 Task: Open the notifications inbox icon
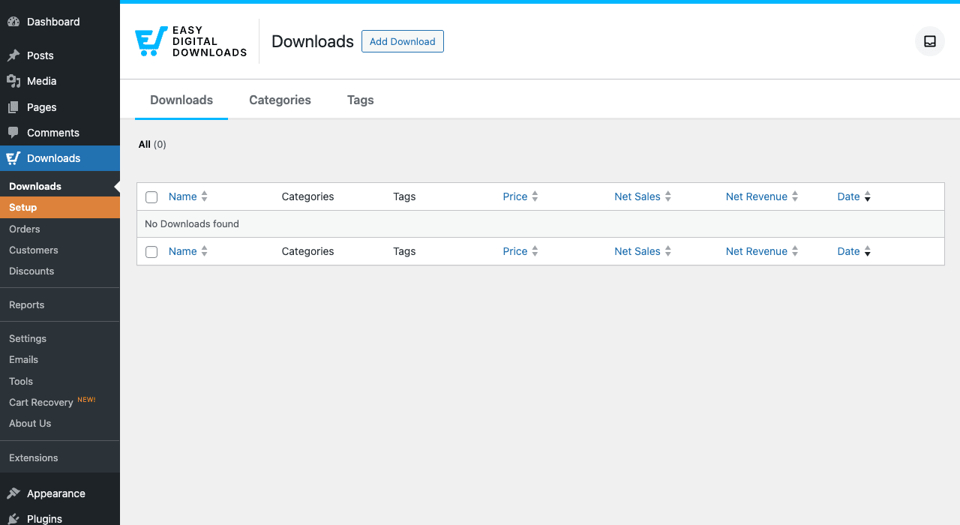(x=930, y=41)
